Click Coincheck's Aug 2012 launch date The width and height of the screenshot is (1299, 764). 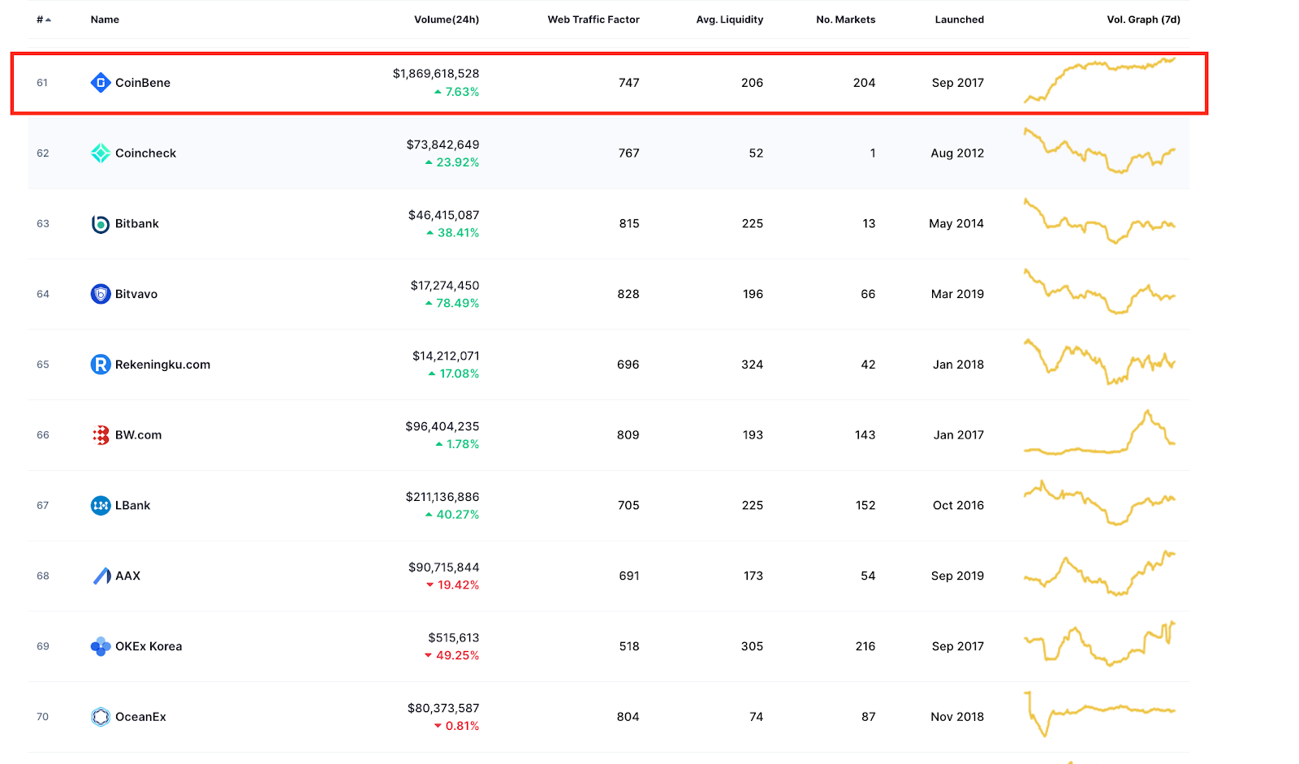point(957,153)
